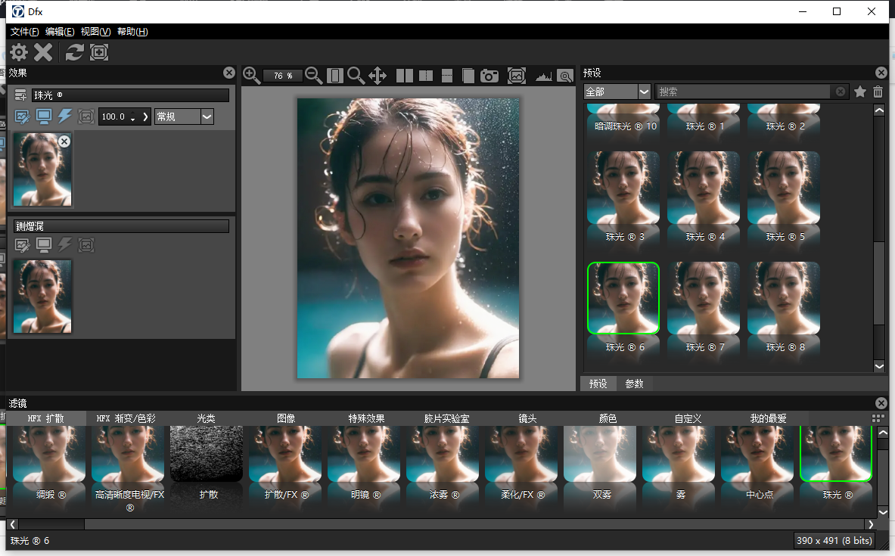Viewport: 895px width, 556px height.
Task: Click the reset arrows icon in top toolbar
Action: [74, 52]
